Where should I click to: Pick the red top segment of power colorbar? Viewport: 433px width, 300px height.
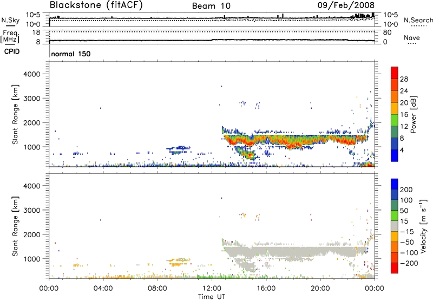pos(395,73)
